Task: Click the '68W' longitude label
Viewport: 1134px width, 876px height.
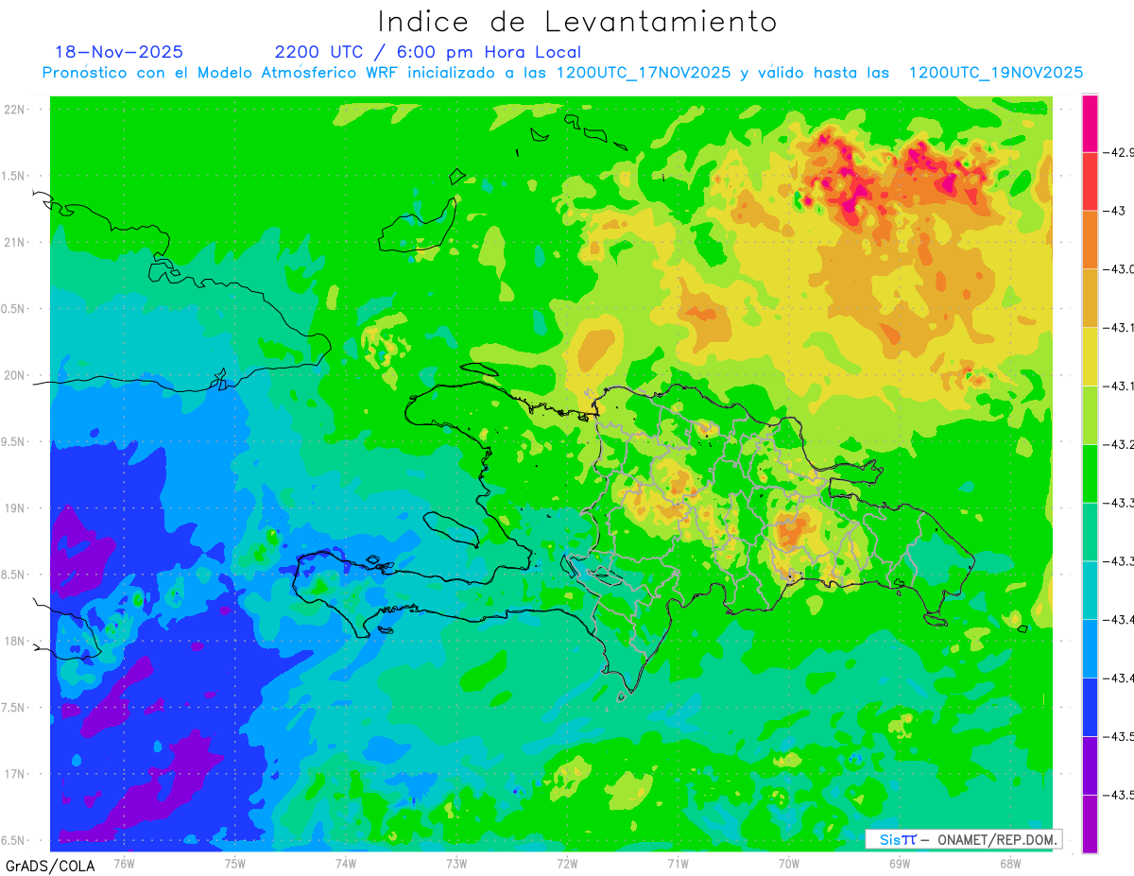Action: tap(1010, 863)
